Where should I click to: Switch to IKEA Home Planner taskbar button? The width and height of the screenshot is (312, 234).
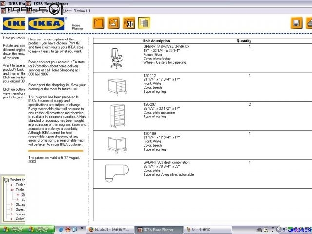click(158, 230)
